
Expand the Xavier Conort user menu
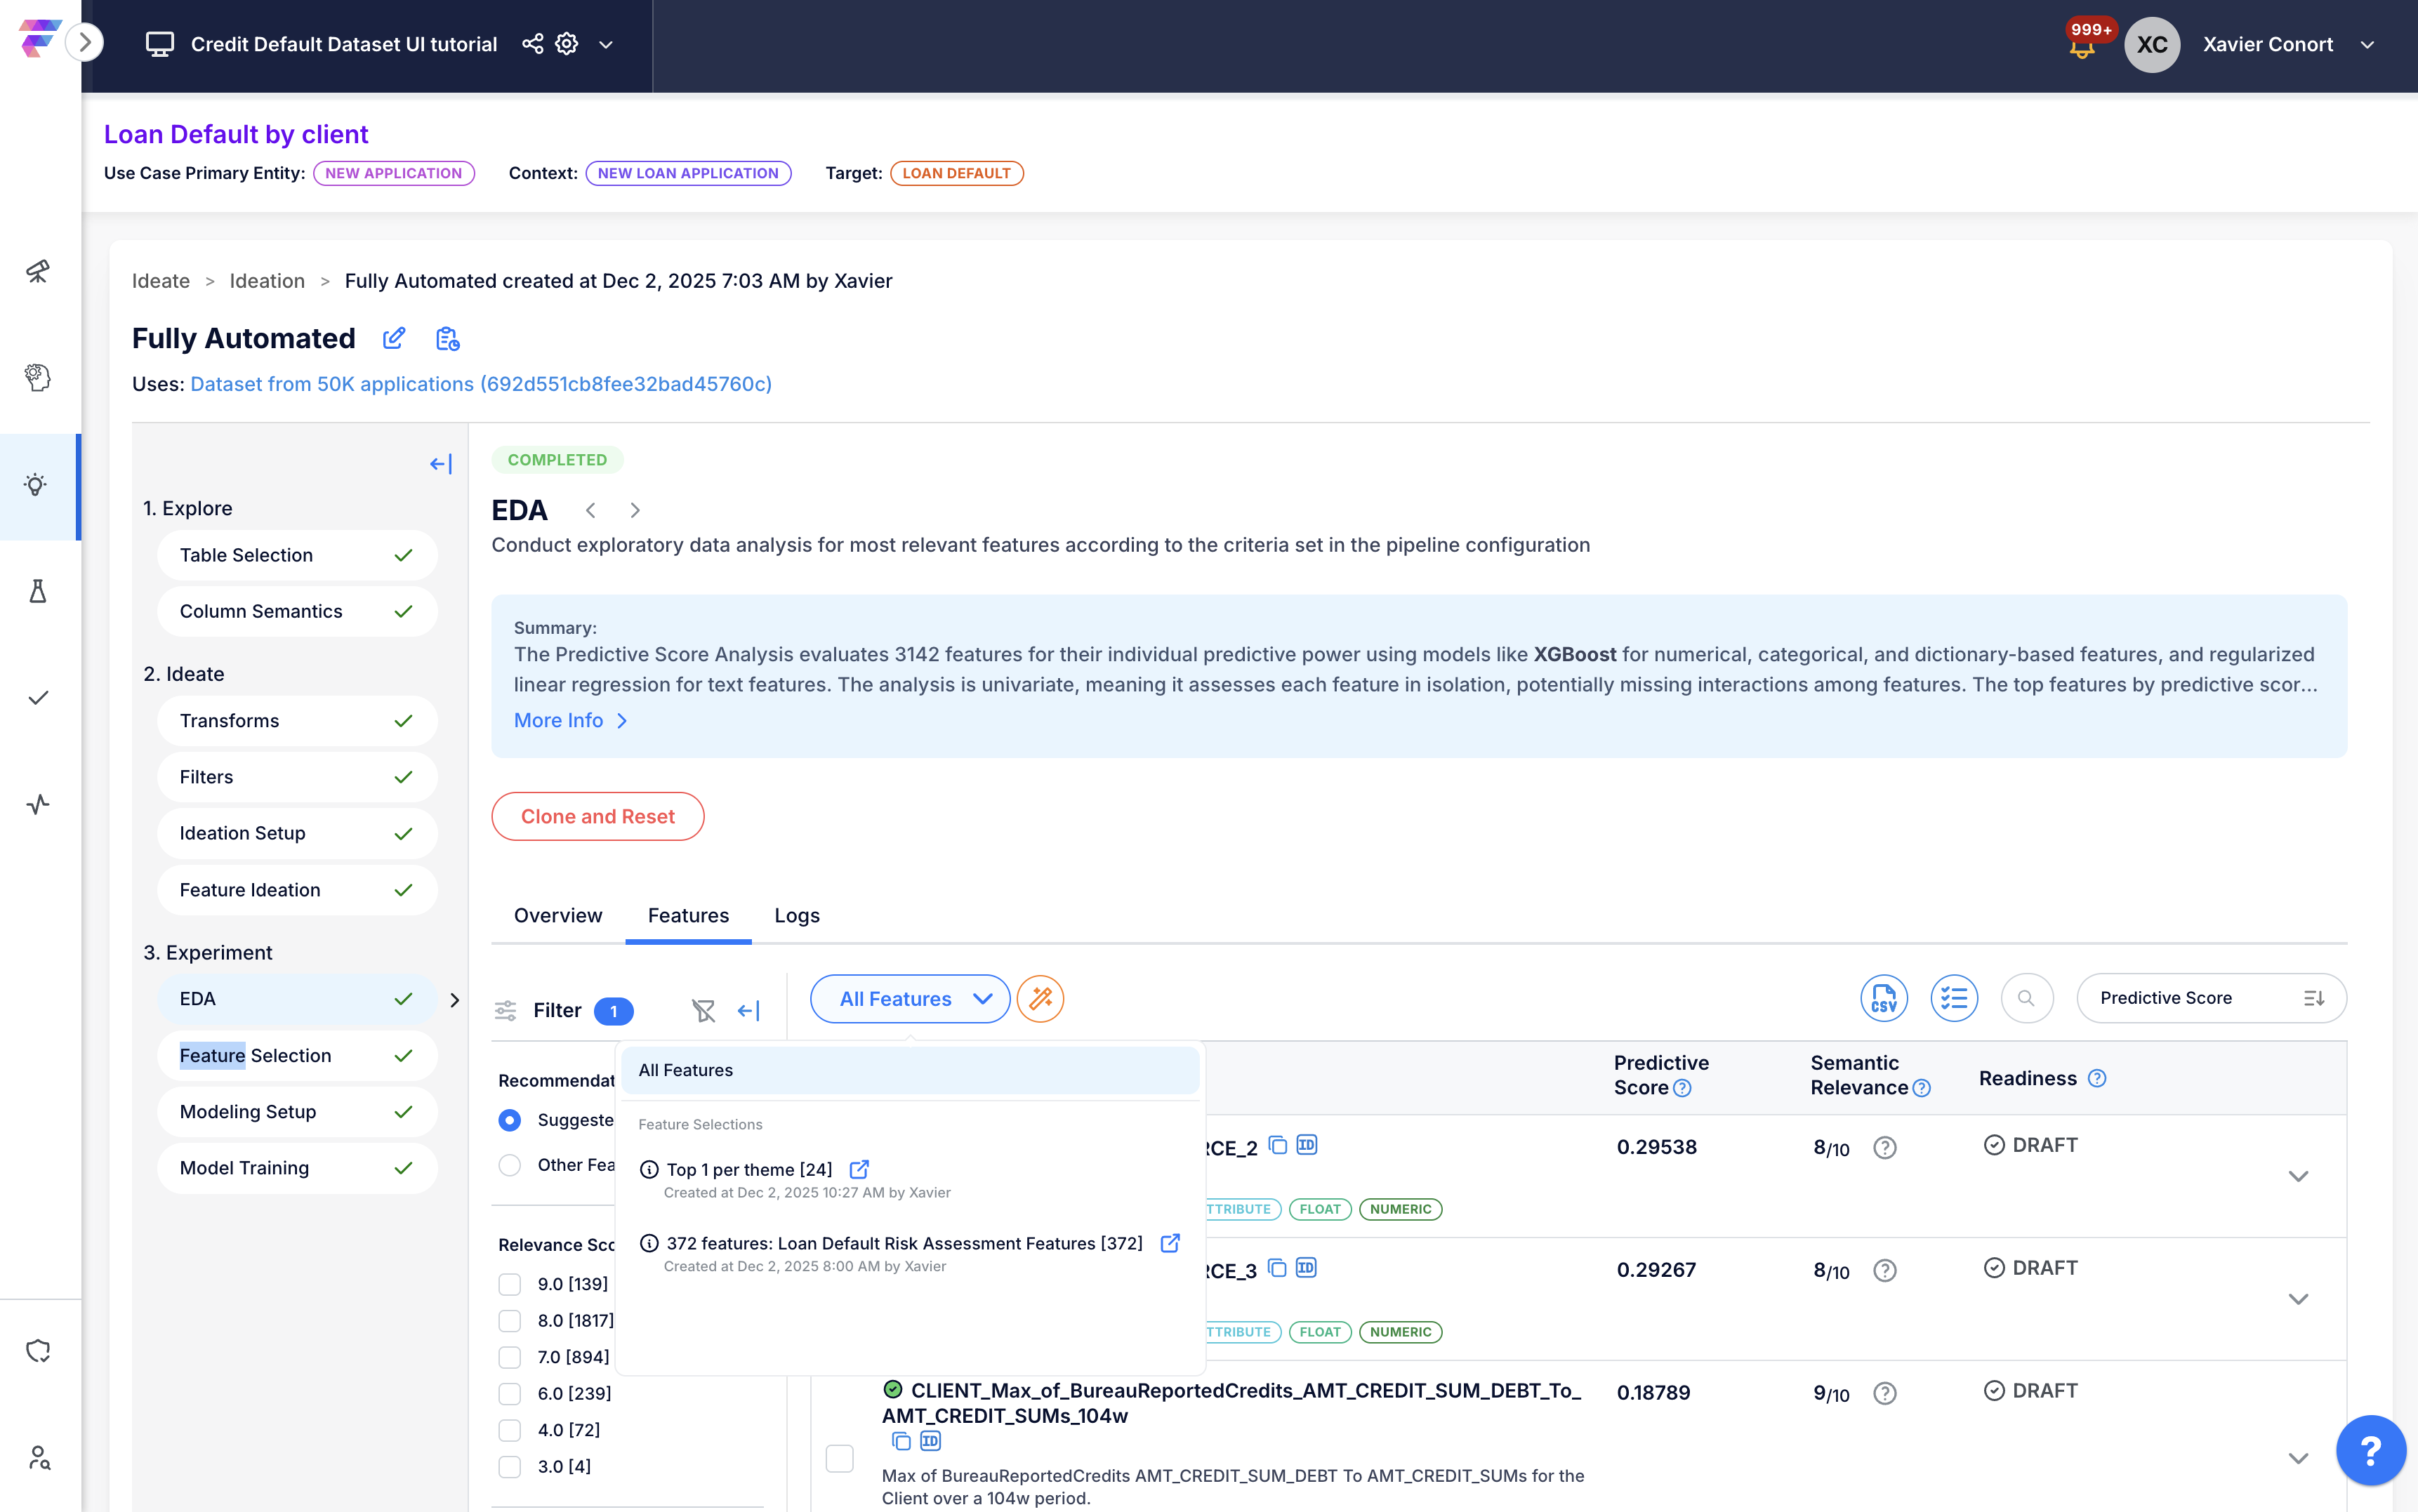2366,45
